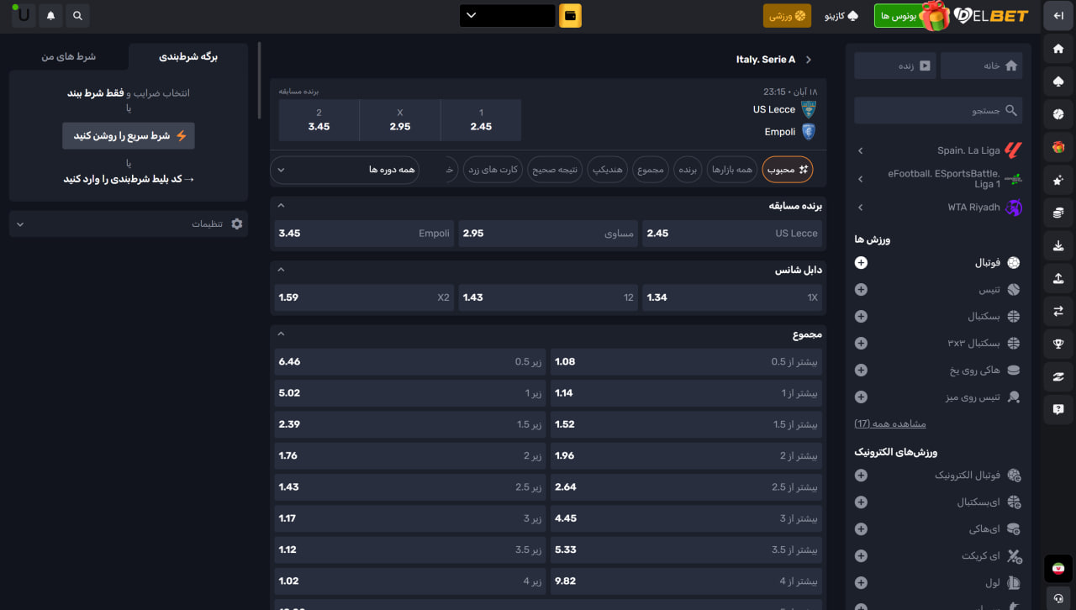Viewport: 1076px width, 610px height.
Task: Add tennis (تنیس) with plus button
Action: point(861,290)
